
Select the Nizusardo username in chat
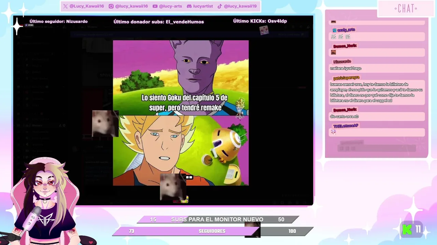click(x=342, y=62)
